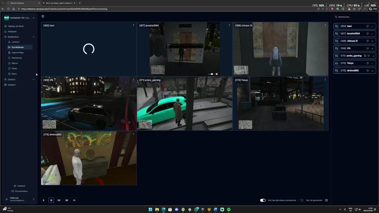
Task: Click the green shield icon on the ismahs1994 row
Action: pos(368,33)
